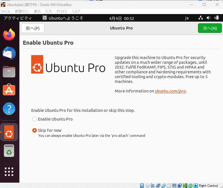Select the Skip for now radio option
The width and height of the screenshot is (223, 188).
pos(35,130)
